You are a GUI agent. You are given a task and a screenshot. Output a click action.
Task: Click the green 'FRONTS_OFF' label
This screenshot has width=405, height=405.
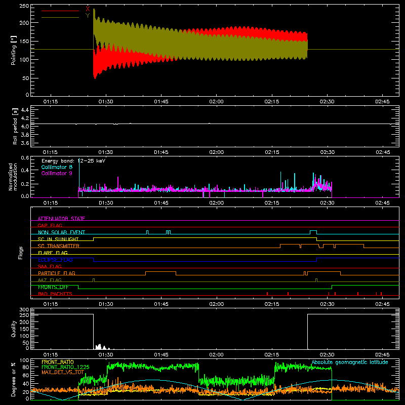point(53,287)
